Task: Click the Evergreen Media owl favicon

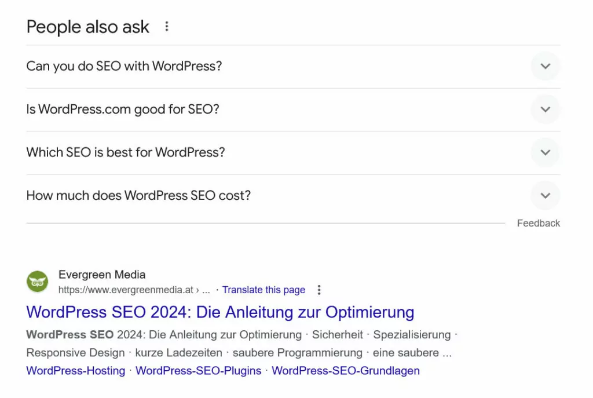Action: 37,282
